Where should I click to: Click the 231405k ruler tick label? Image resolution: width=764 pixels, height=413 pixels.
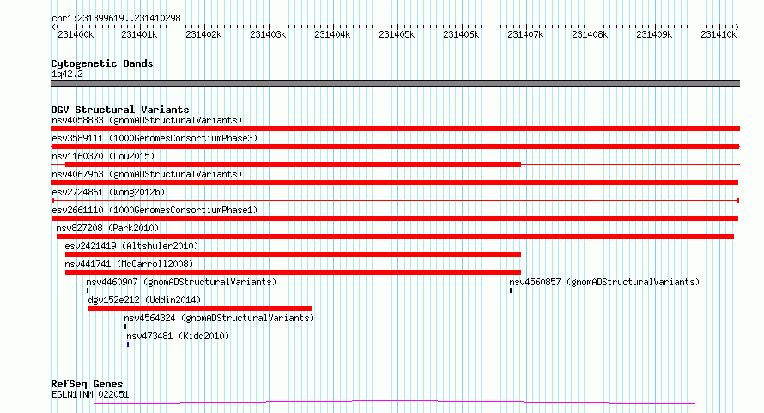coord(397,35)
